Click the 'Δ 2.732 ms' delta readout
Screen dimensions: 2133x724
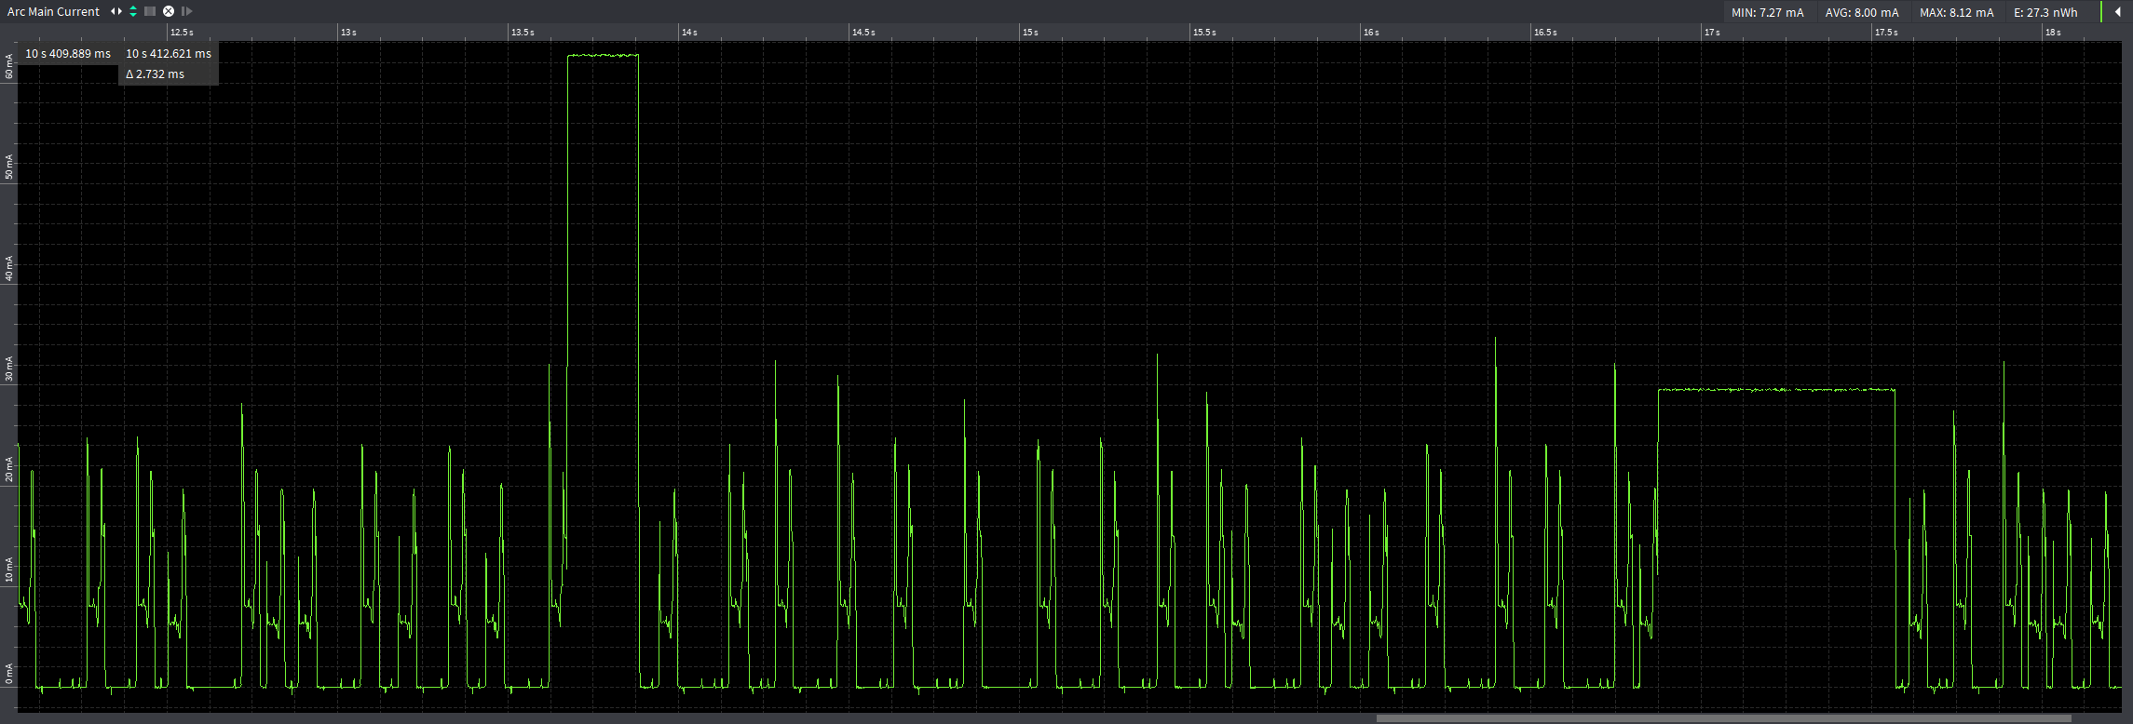click(x=156, y=74)
